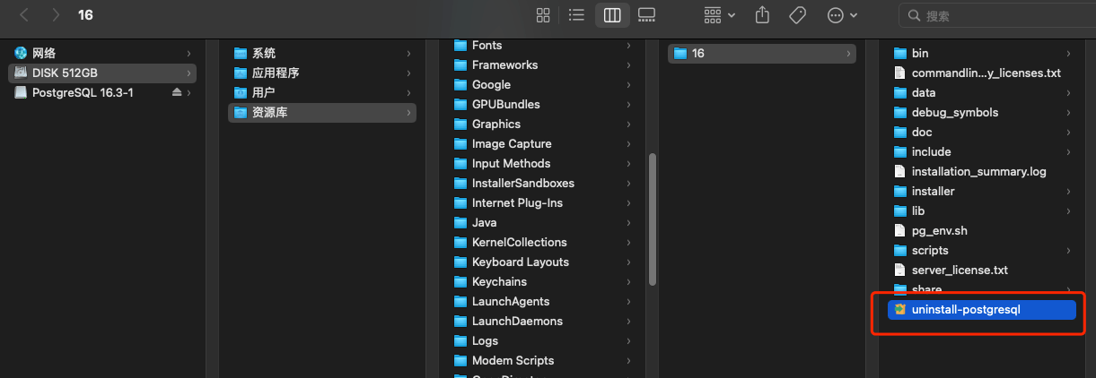The image size is (1096, 378).
Task: Open the More actions ellipsis menu
Action: pyautogui.click(x=842, y=15)
